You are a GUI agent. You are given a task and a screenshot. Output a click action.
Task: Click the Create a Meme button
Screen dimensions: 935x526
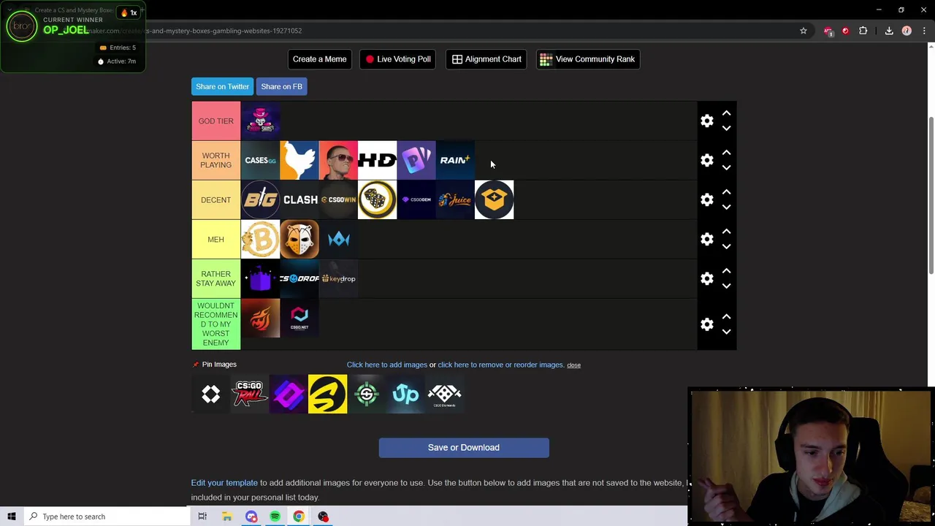tap(319, 59)
